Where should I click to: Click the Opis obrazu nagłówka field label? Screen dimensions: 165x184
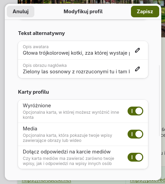[45, 66]
